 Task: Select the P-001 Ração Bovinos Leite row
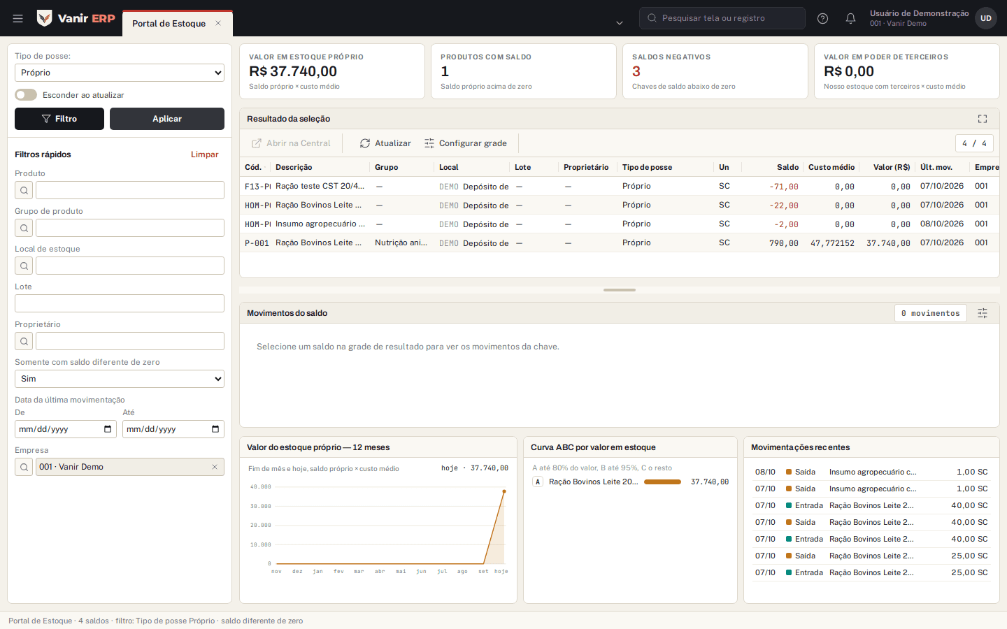tap(620, 243)
